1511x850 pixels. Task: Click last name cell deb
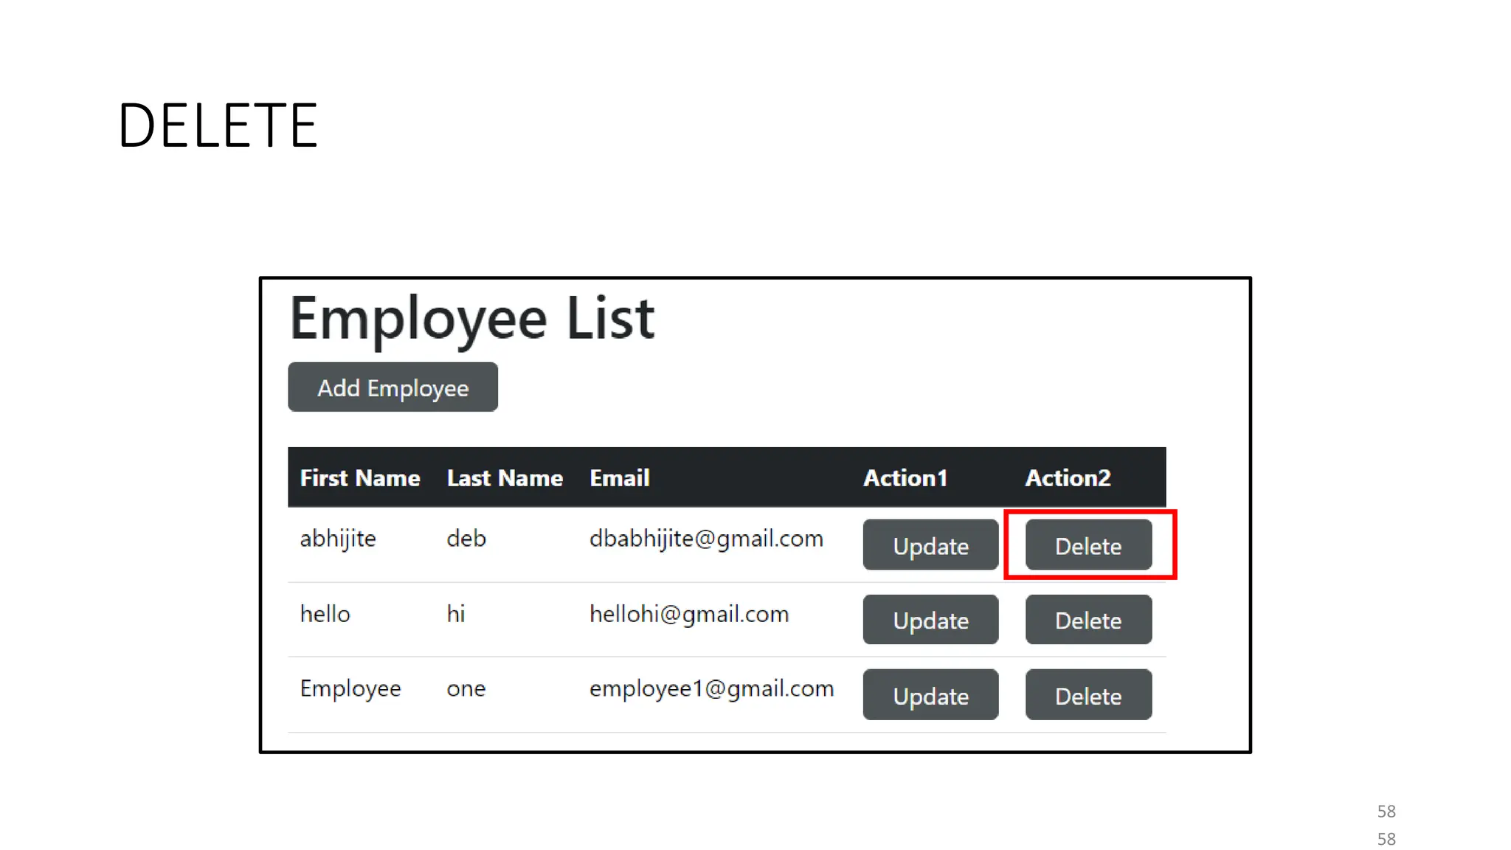click(466, 539)
